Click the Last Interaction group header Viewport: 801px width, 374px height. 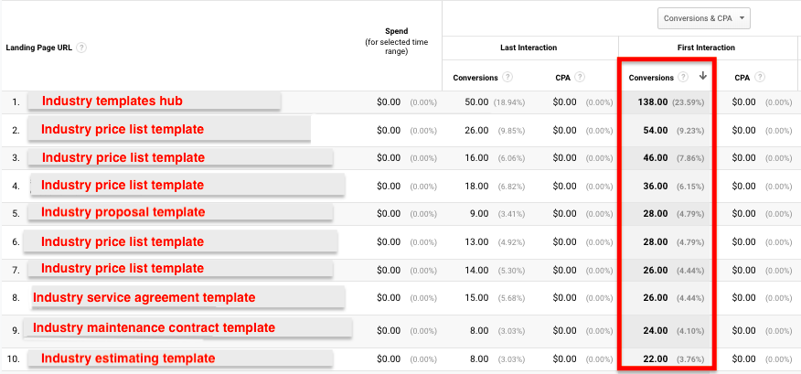529,48
